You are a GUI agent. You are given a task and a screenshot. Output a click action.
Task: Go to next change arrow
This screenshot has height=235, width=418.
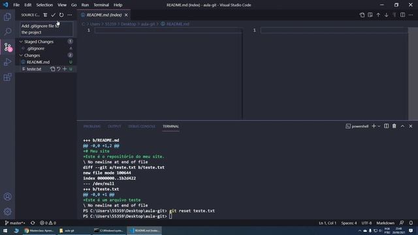(x=386, y=15)
